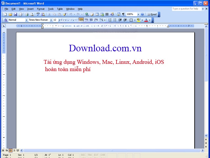The width and height of the screenshot is (210, 158).
Task: Click the Read button
Action: pyautogui.click(x=152, y=14)
